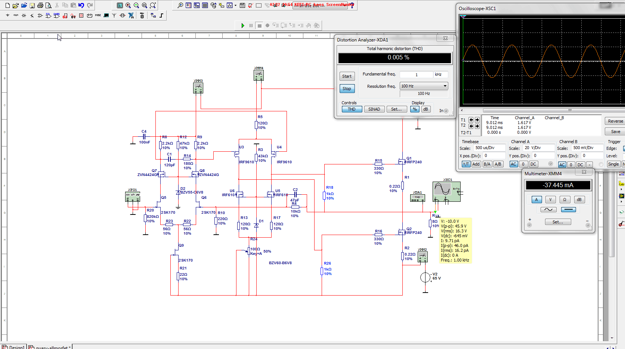625x349 pixels.
Task: Open the XFG1 function generator on schematic
Action: click(x=133, y=197)
